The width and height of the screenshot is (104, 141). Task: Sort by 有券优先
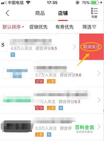click(x=65, y=27)
